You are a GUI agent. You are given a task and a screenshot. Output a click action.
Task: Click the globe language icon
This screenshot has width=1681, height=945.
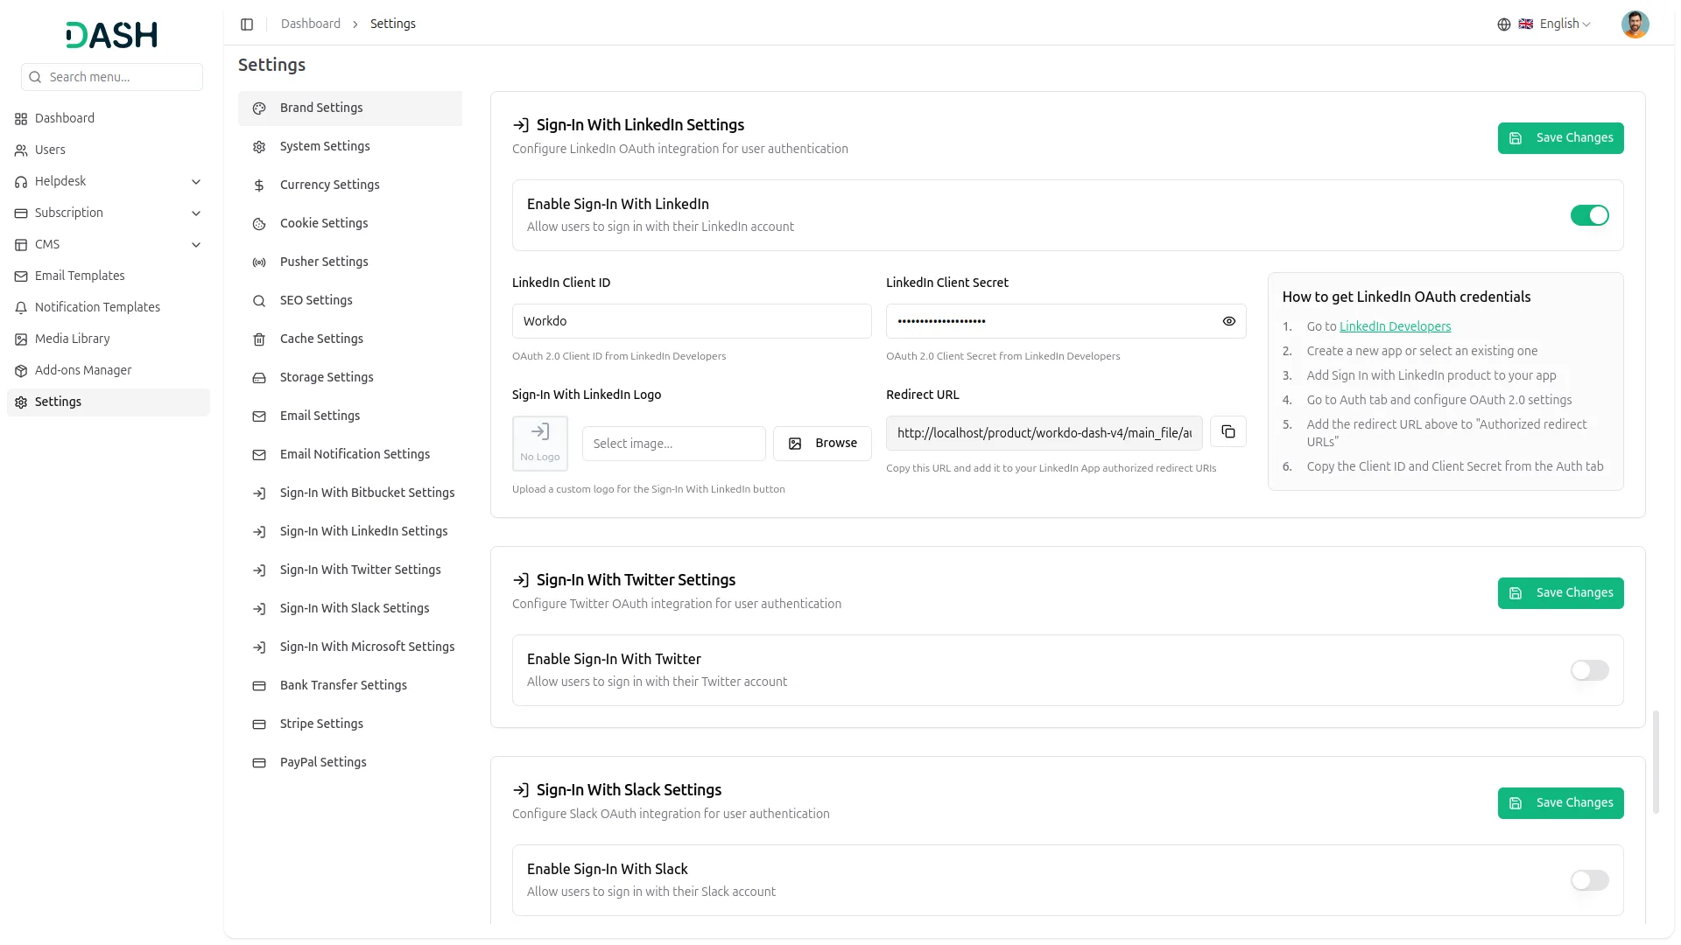coord(1504,24)
